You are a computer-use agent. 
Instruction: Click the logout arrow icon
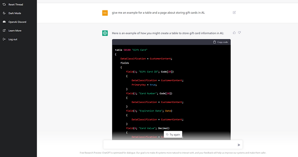[x=4, y=39]
